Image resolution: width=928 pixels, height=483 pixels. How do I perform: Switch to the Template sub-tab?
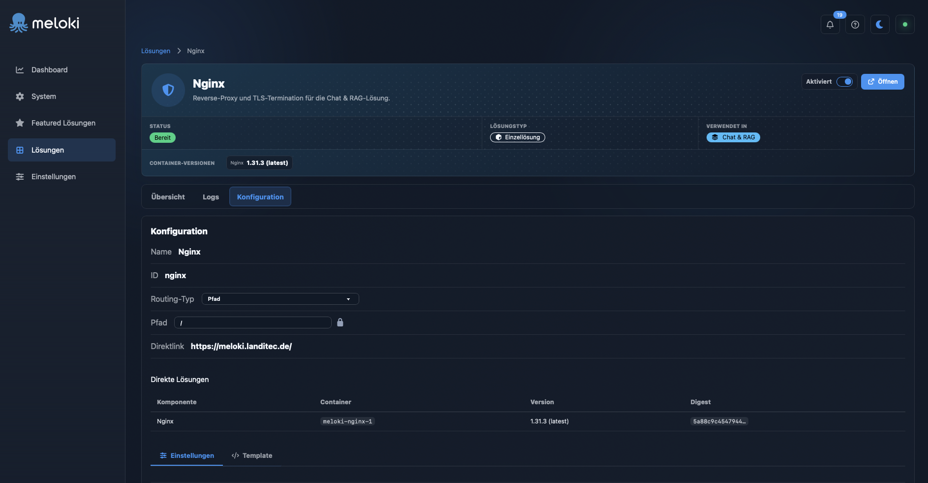coord(252,456)
